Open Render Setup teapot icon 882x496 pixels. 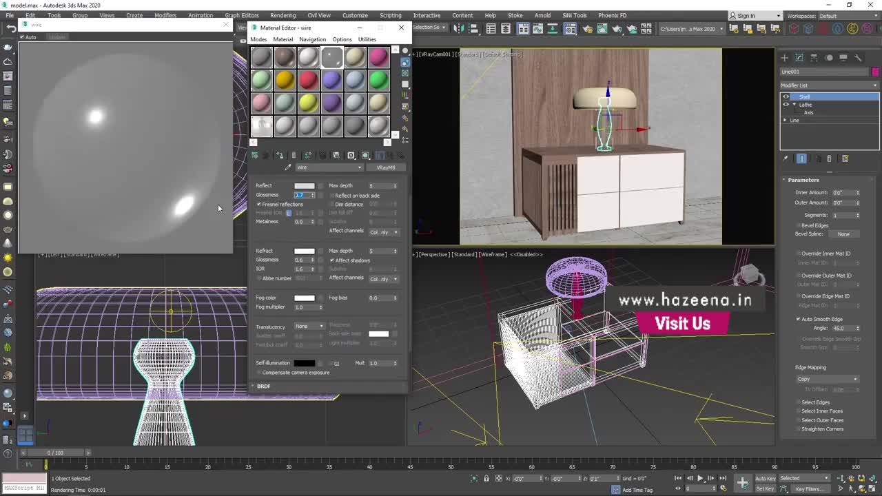pyautogui.click(x=586, y=28)
